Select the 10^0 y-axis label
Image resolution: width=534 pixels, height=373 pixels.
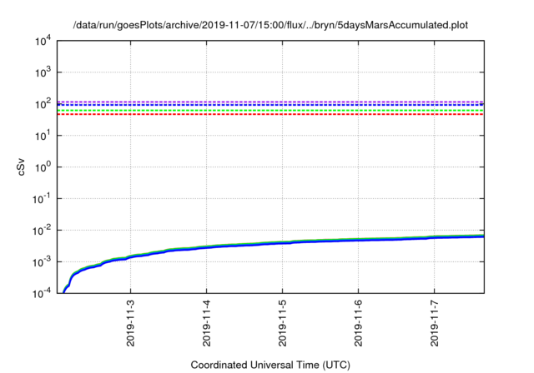click(x=43, y=167)
